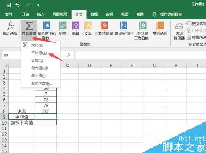Screen dimensions: 206x153
Task: Open the 最近使用的函数 star book icon
Action: 47,26
